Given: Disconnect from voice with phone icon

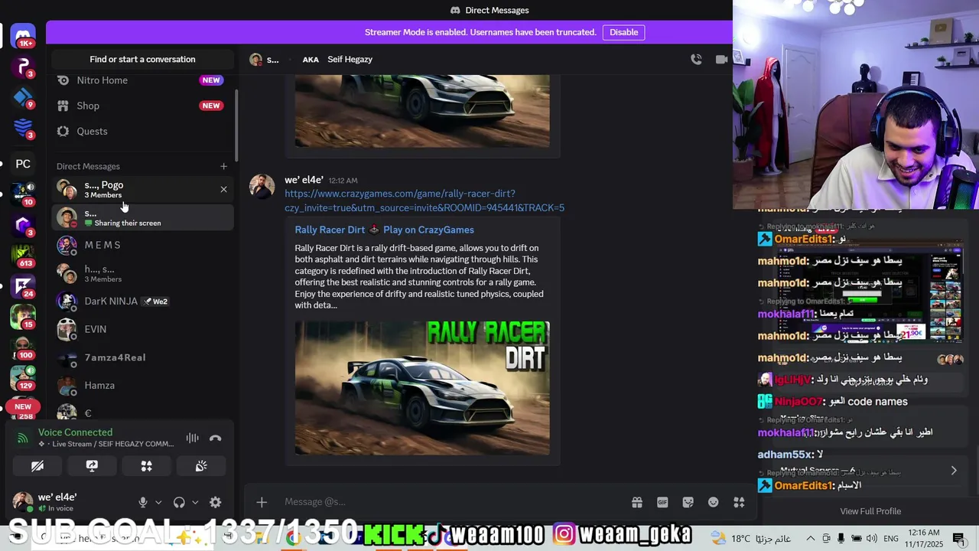Looking at the screenshot, I should click(215, 438).
